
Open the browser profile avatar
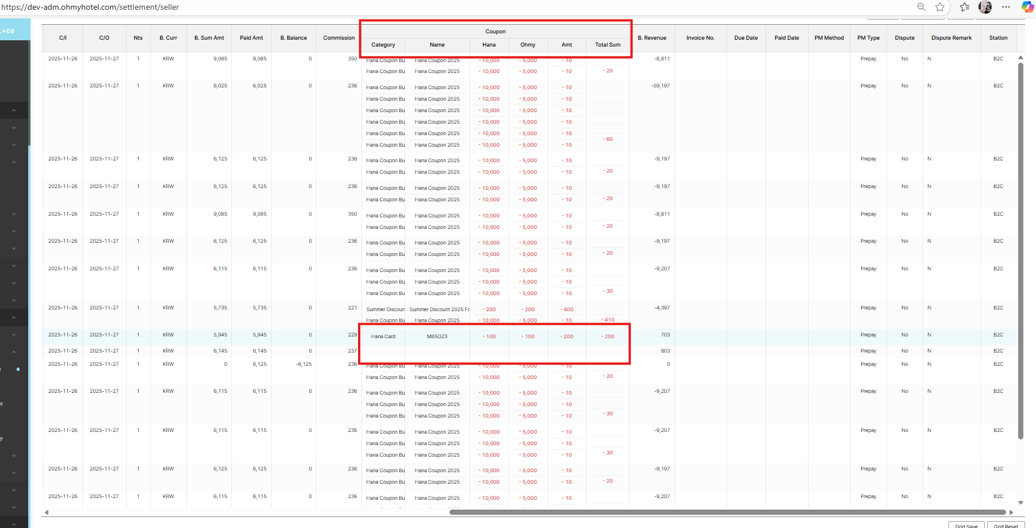coord(985,7)
